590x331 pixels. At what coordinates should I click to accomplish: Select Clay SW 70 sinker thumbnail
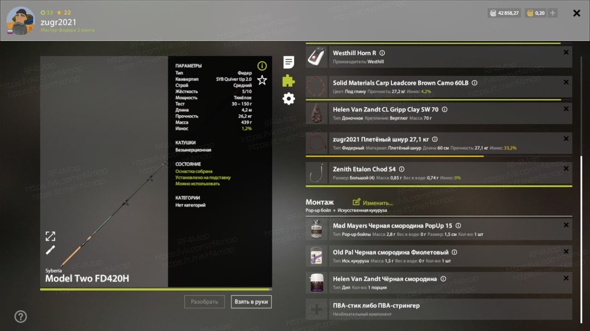(317, 113)
